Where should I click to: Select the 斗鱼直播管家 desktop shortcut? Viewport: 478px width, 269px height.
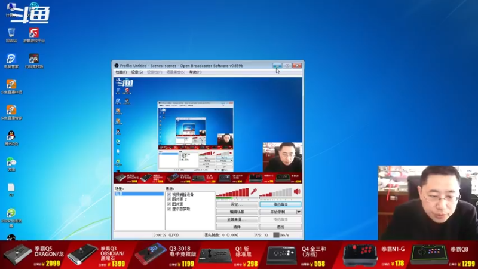11,112
